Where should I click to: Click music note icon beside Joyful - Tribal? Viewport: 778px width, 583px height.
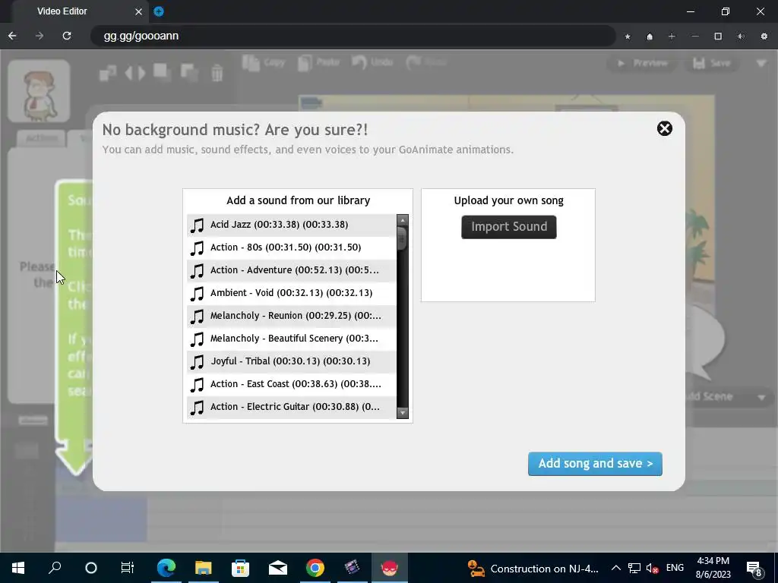point(197,362)
